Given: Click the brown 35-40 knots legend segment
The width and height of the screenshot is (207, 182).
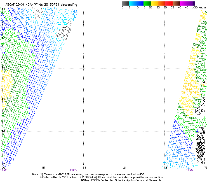Looking at the screenshot, I should [176, 3].
